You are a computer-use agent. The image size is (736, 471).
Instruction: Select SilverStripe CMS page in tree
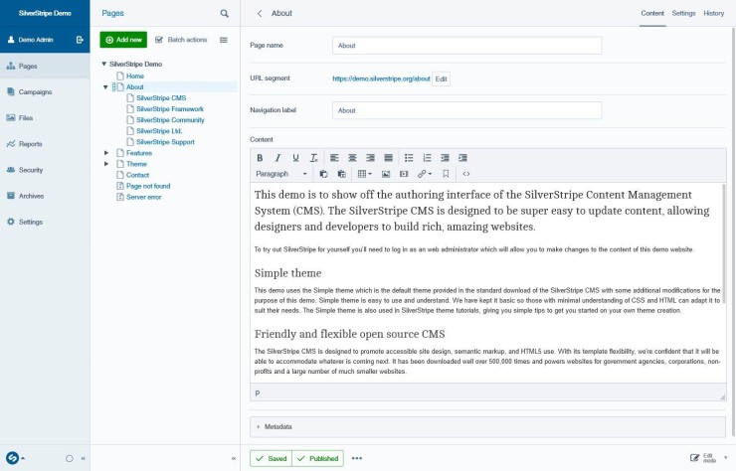(x=161, y=98)
